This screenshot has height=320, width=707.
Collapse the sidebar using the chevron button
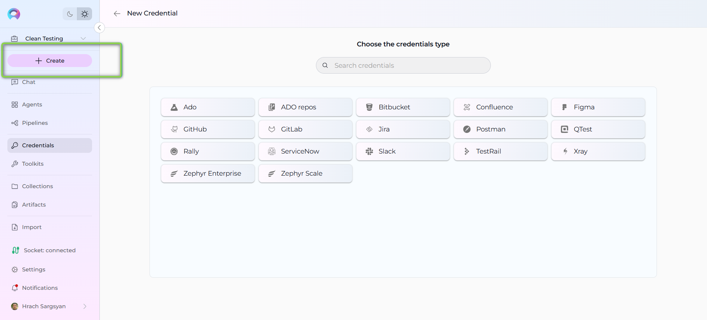[x=99, y=28]
